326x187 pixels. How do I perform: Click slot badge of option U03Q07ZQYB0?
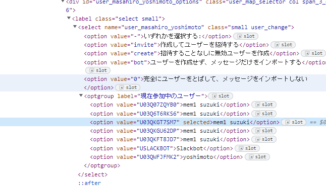(x=264, y=105)
